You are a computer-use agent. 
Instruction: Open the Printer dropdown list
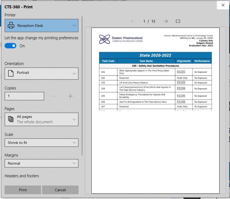(74, 26)
